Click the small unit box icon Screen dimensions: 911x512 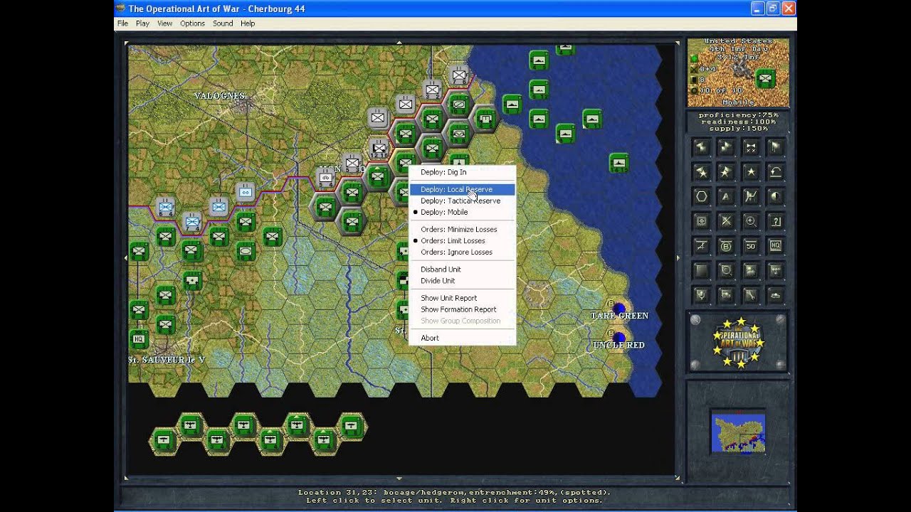pos(702,221)
